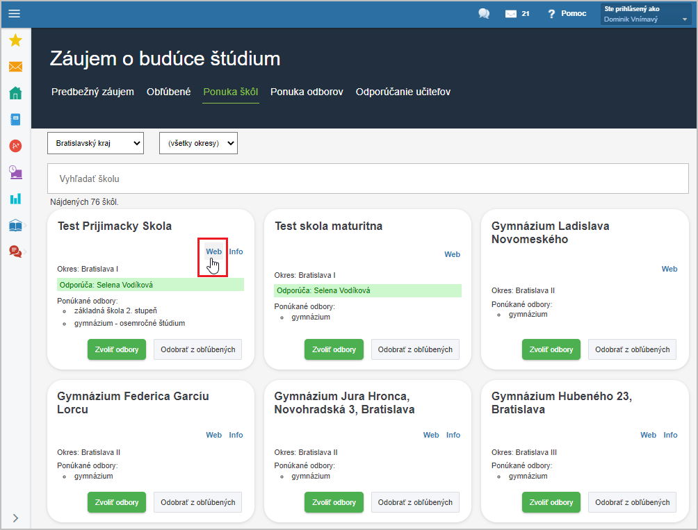Click the Test skola maturitna card title
The height and width of the screenshot is (530, 698).
click(x=329, y=226)
